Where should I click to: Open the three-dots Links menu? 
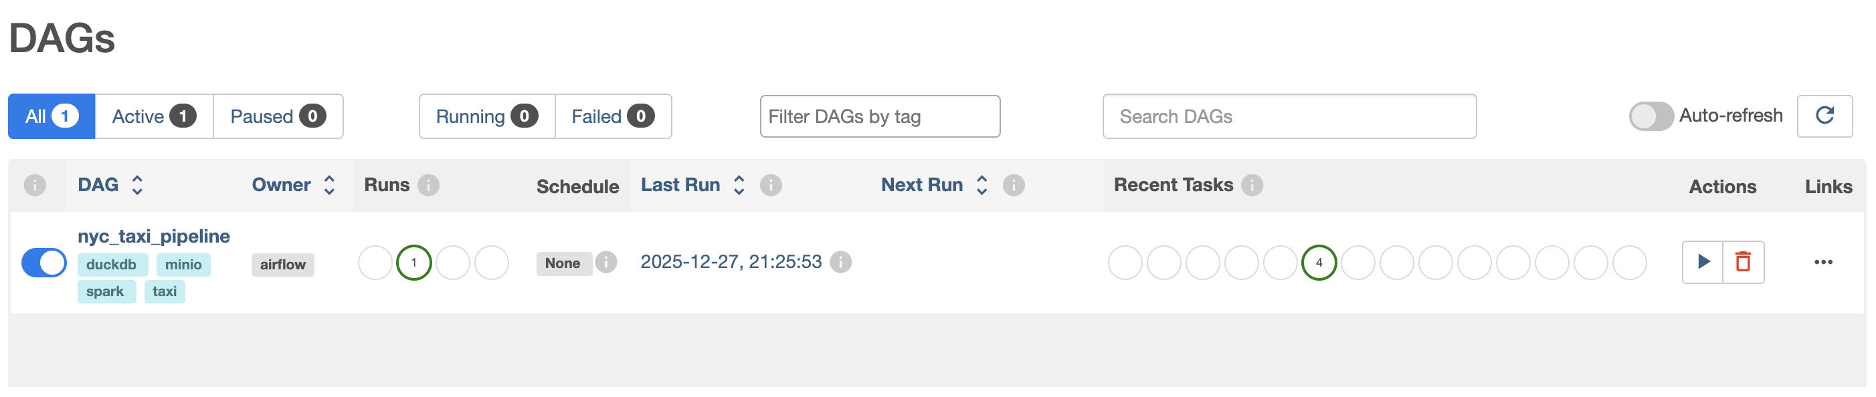pyautogui.click(x=1823, y=262)
